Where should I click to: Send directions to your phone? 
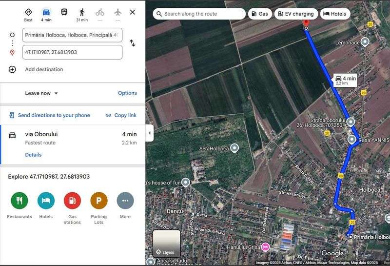pos(50,115)
